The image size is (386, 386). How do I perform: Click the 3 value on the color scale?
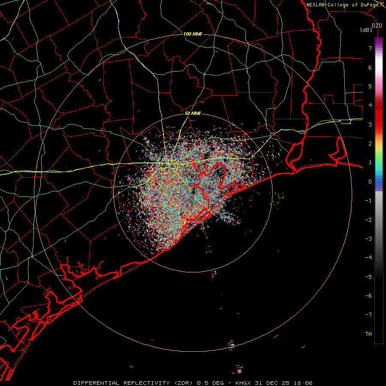[370, 124]
